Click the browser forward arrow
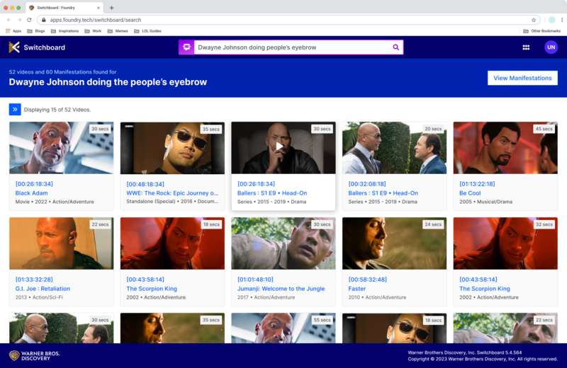 (19, 20)
